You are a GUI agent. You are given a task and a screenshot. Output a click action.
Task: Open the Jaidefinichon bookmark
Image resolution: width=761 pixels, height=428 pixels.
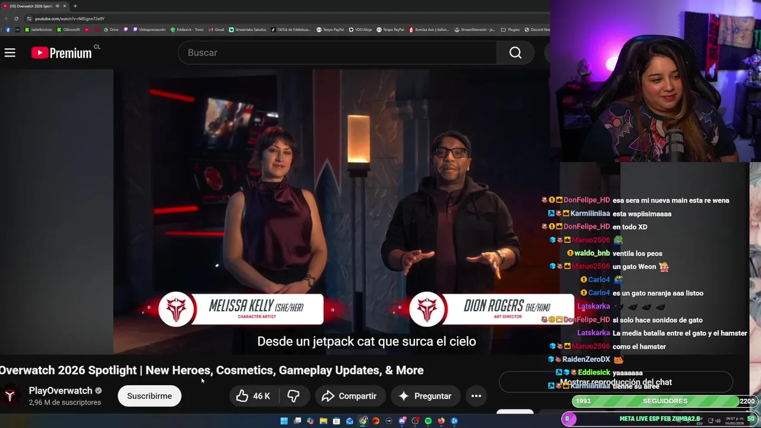point(38,30)
